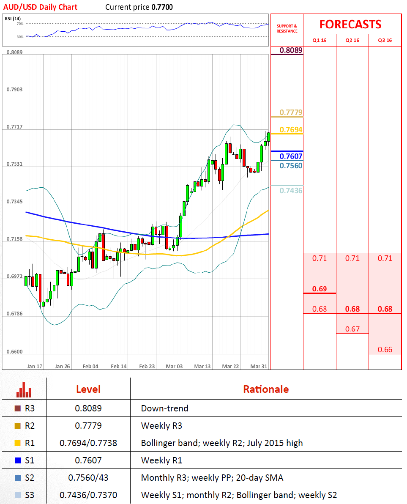Image resolution: width=407 pixels, height=504 pixels.
Task: Click the 0.7436 support level label
Action: [291, 191]
